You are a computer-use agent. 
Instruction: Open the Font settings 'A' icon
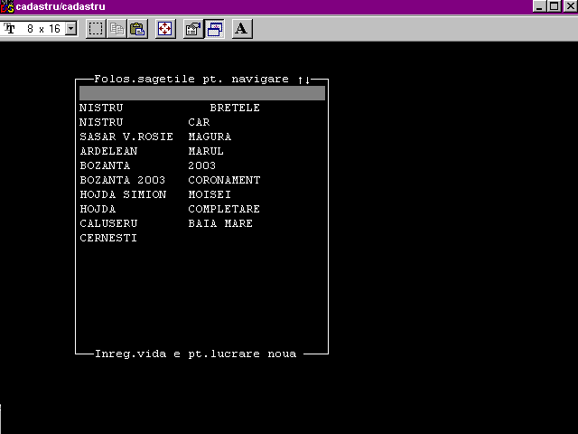pos(241,29)
